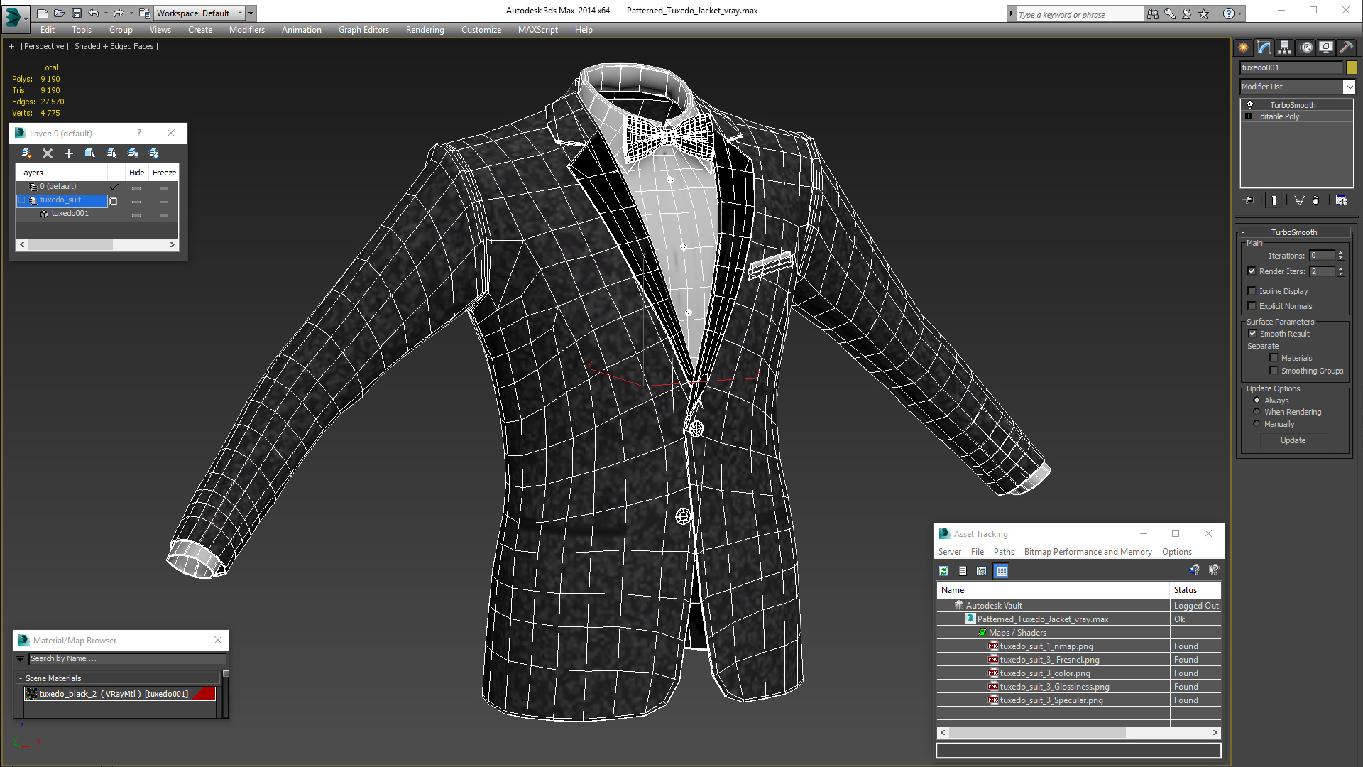1363x767 pixels.
Task: Open the Hierarchy command panel tab
Action: click(x=1284, y=48)
